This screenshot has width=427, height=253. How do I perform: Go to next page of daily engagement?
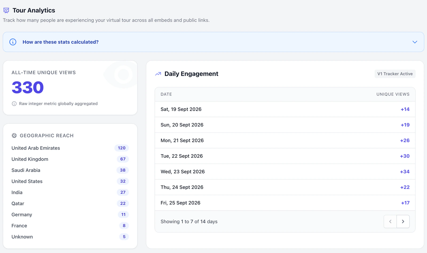coord(403,222)
